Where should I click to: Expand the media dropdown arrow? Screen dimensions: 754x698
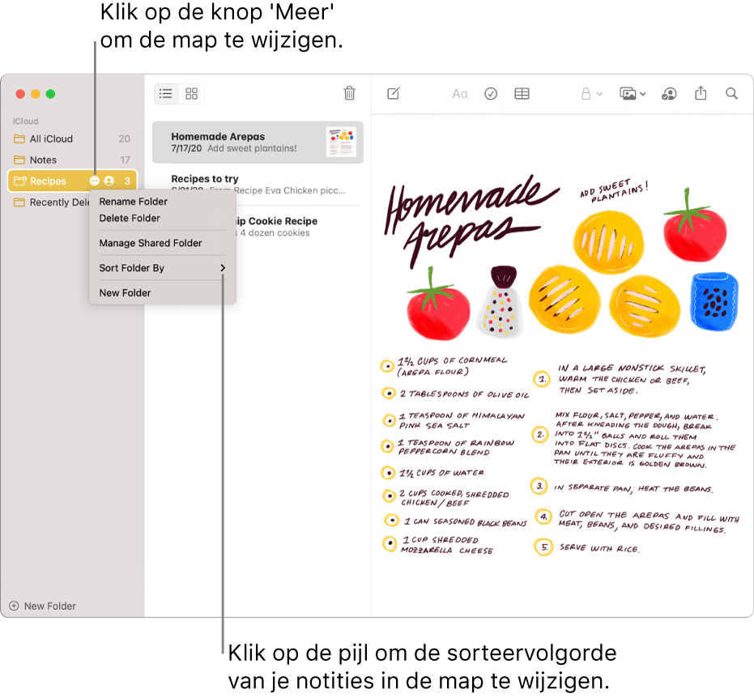pyautogui.click(x=643, y=94)
